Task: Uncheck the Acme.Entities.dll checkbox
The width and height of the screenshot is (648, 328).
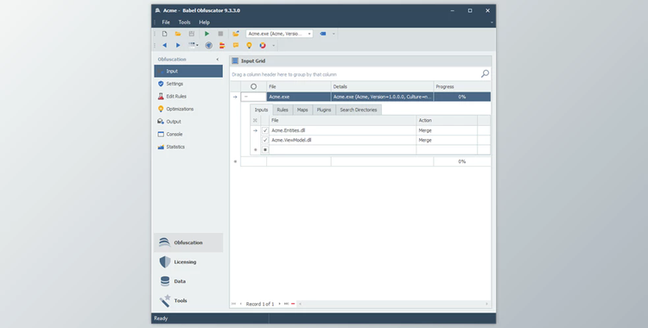Action: pos(265,130)
